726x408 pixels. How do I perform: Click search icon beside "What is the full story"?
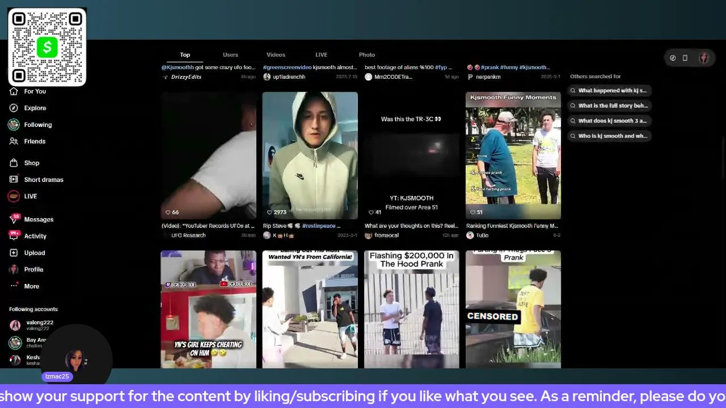[x=573, y=106]
